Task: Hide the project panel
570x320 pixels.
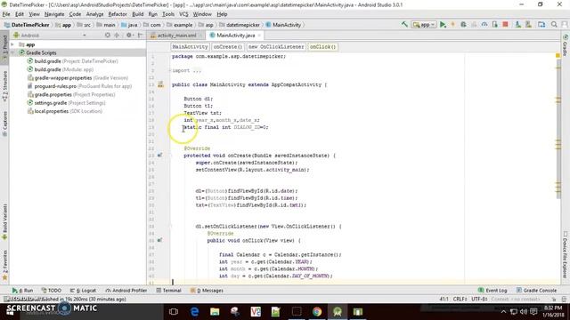Action: click(x=140, y=36)
